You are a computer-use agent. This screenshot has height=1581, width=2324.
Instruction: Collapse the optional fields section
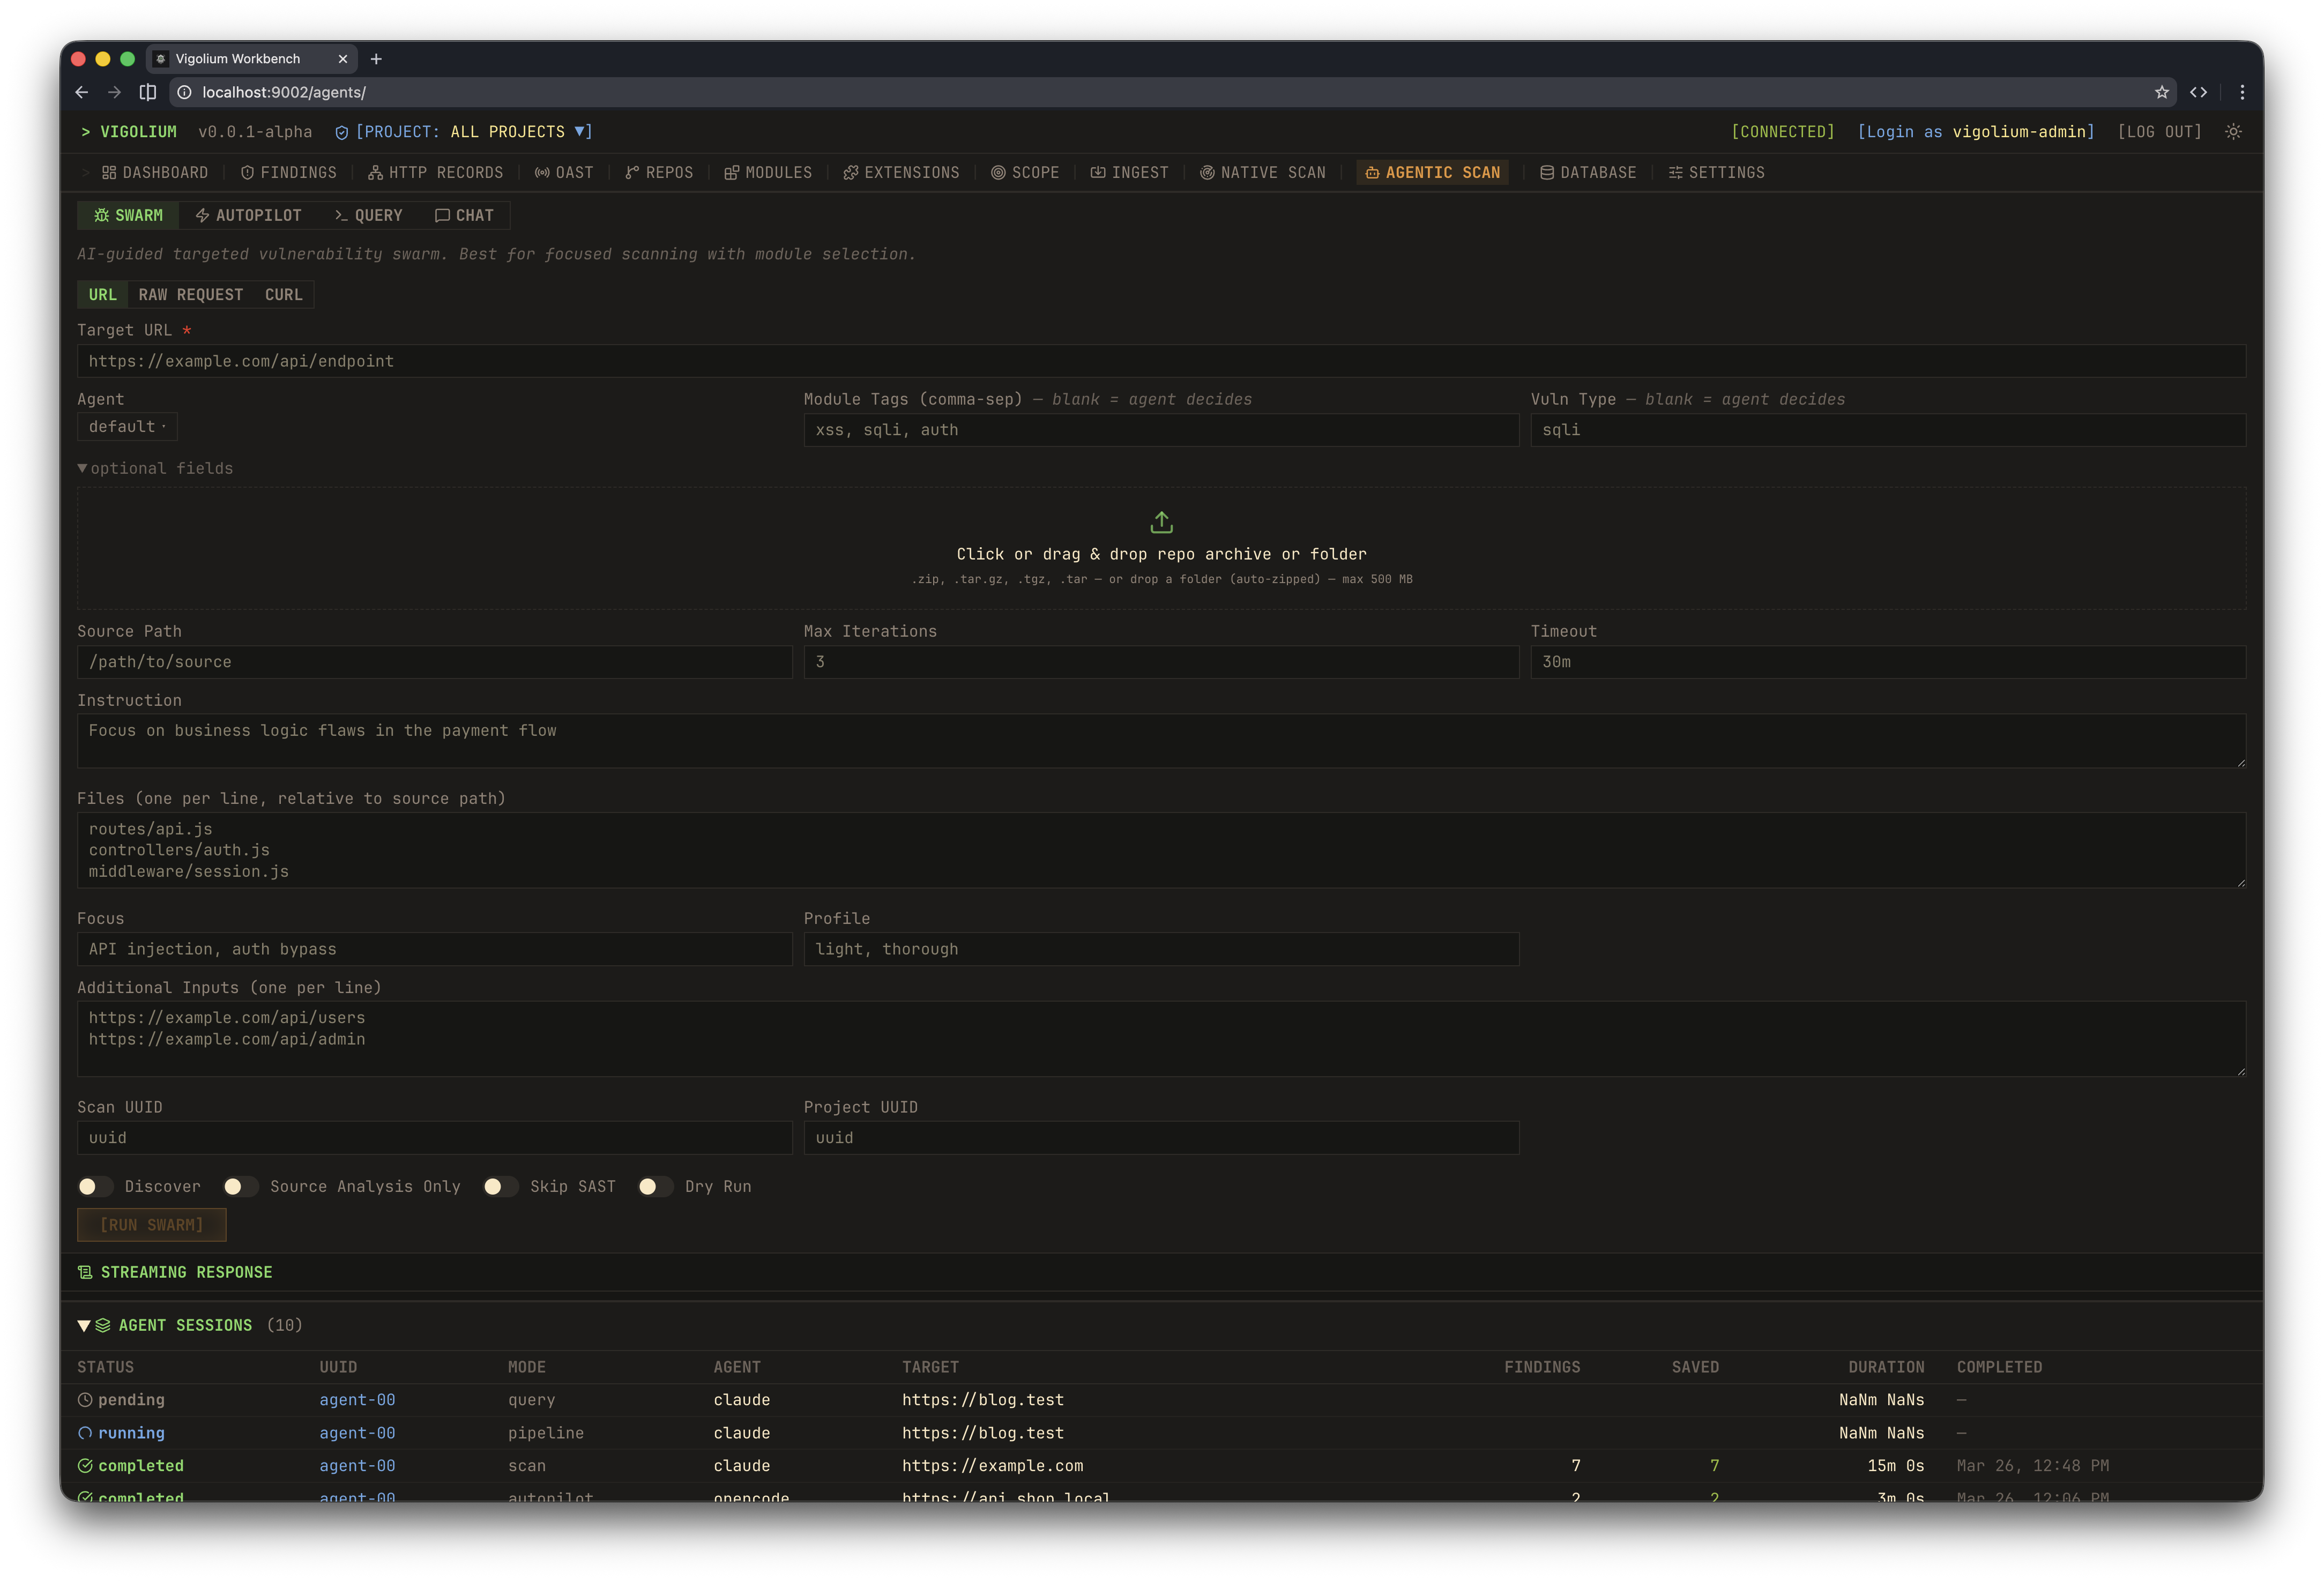coord(155,468)
